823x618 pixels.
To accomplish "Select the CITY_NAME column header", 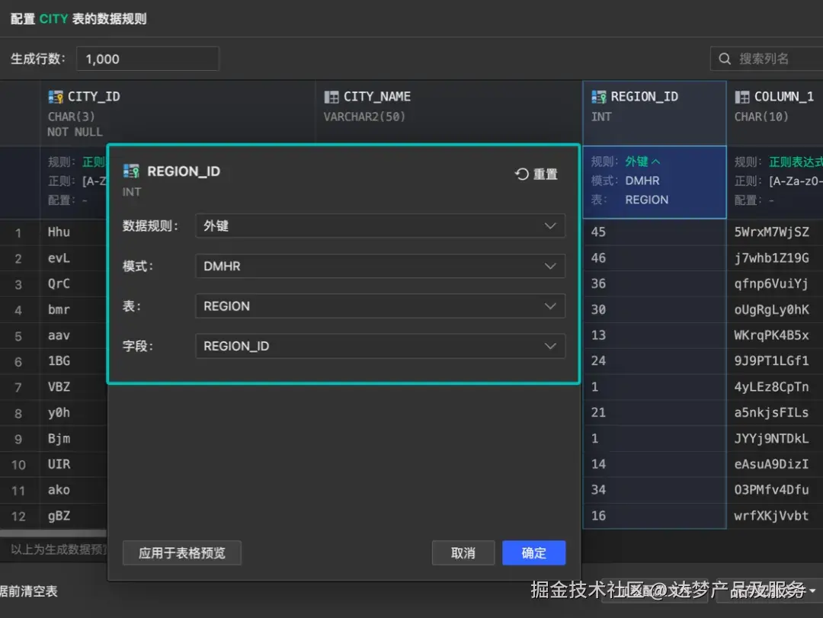I will tap(449, 112).
